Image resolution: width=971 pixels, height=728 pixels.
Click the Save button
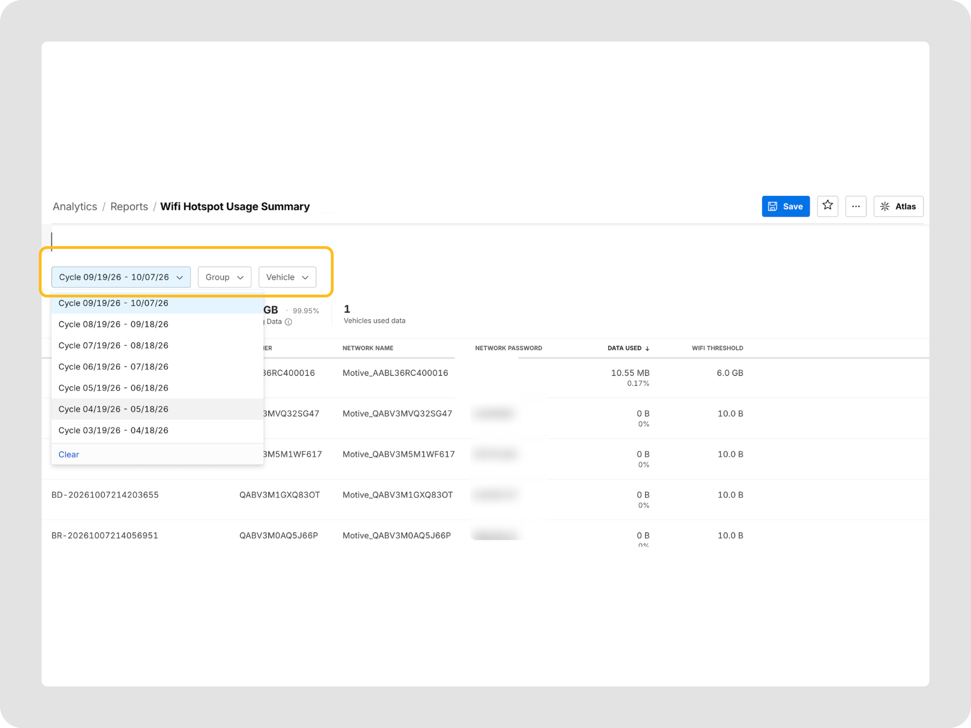point(785,206)
